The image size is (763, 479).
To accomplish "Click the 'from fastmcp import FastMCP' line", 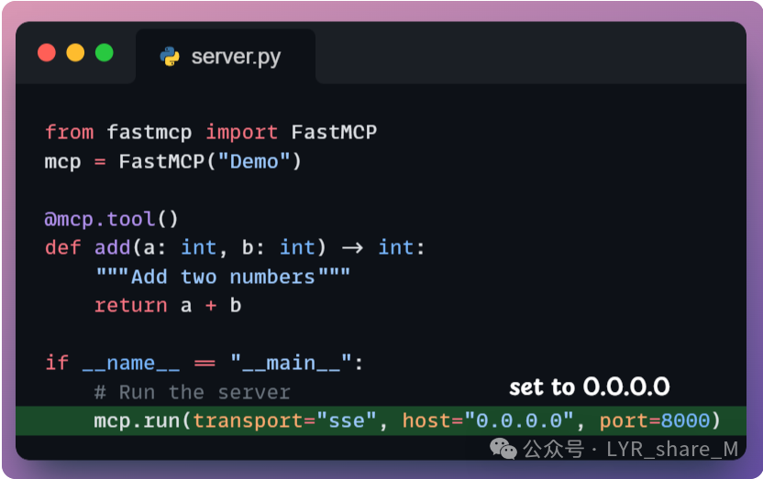I will tap(211, 132).
